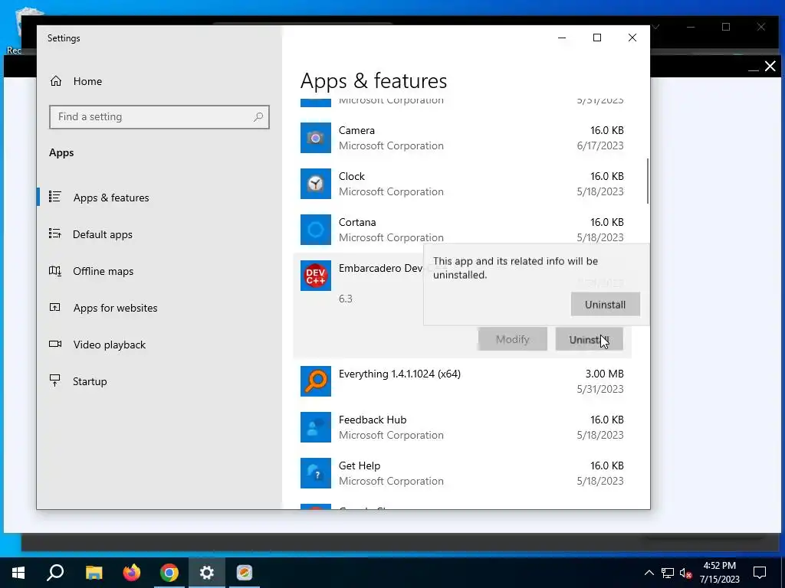Select the Feedback Hub app name text
Image resolution: width=785 pixels, height=588 pixels.
pos(373,420)
